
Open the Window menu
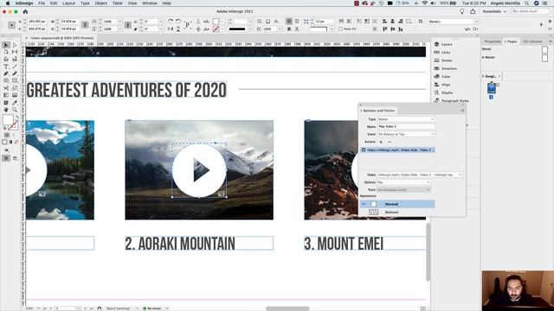tap(150, 3)
